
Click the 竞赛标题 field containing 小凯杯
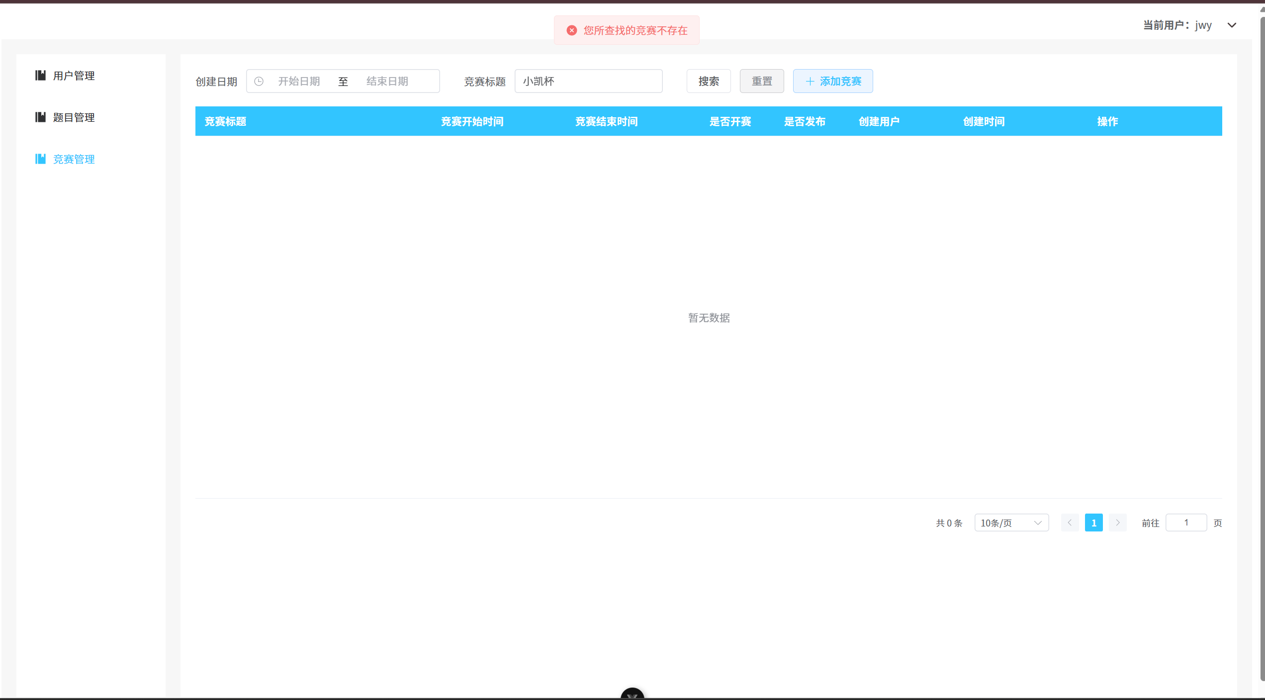pos(588,81)
